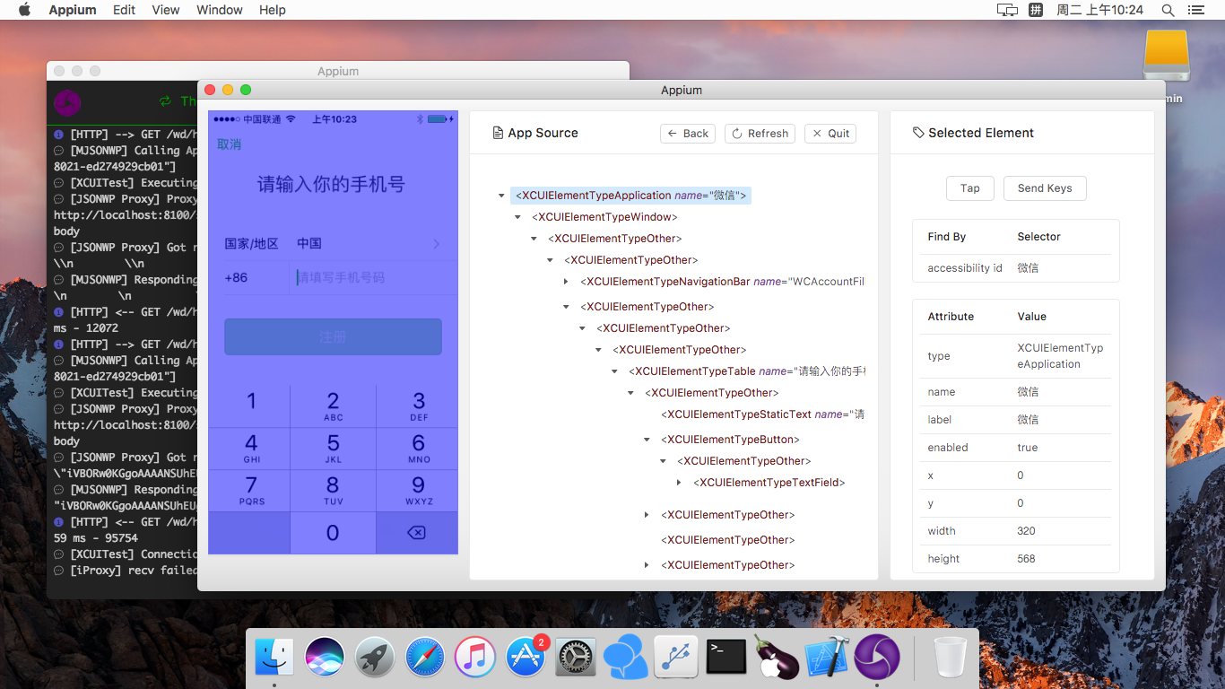
Task: Click the Send Keys button
Action: click(x=1045, y=188)
